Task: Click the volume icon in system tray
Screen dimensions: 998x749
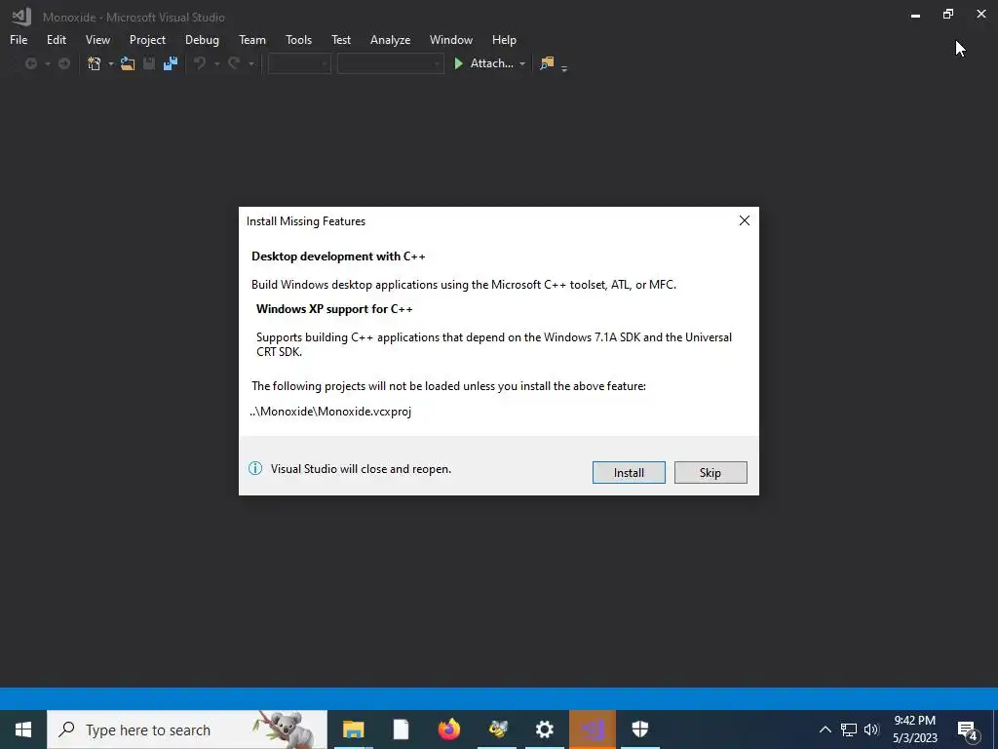Action: tap(871, 729)
